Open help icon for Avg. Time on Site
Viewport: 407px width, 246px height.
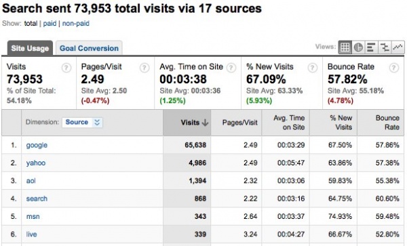pyautogui.click(x=231, y=68)
